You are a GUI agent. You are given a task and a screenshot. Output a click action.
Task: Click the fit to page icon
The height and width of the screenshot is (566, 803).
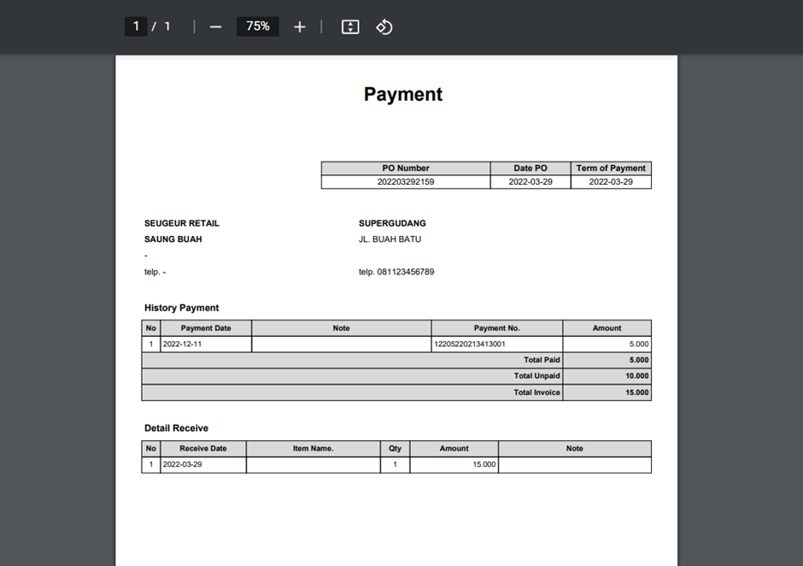350,27
